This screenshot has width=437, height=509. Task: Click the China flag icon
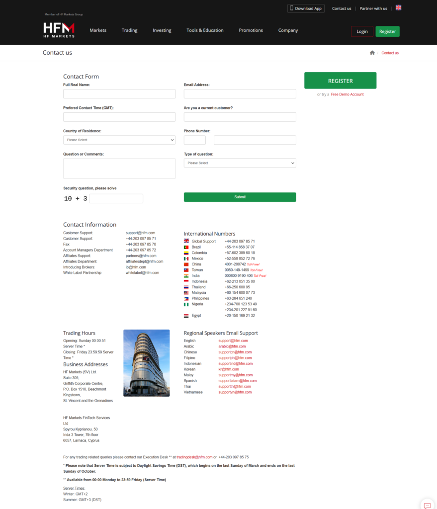pos(186,264)
